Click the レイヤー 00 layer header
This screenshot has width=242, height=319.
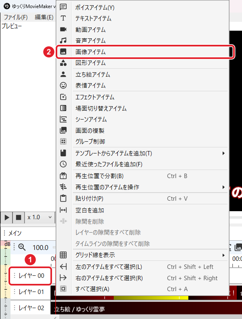tap(30, 276)
